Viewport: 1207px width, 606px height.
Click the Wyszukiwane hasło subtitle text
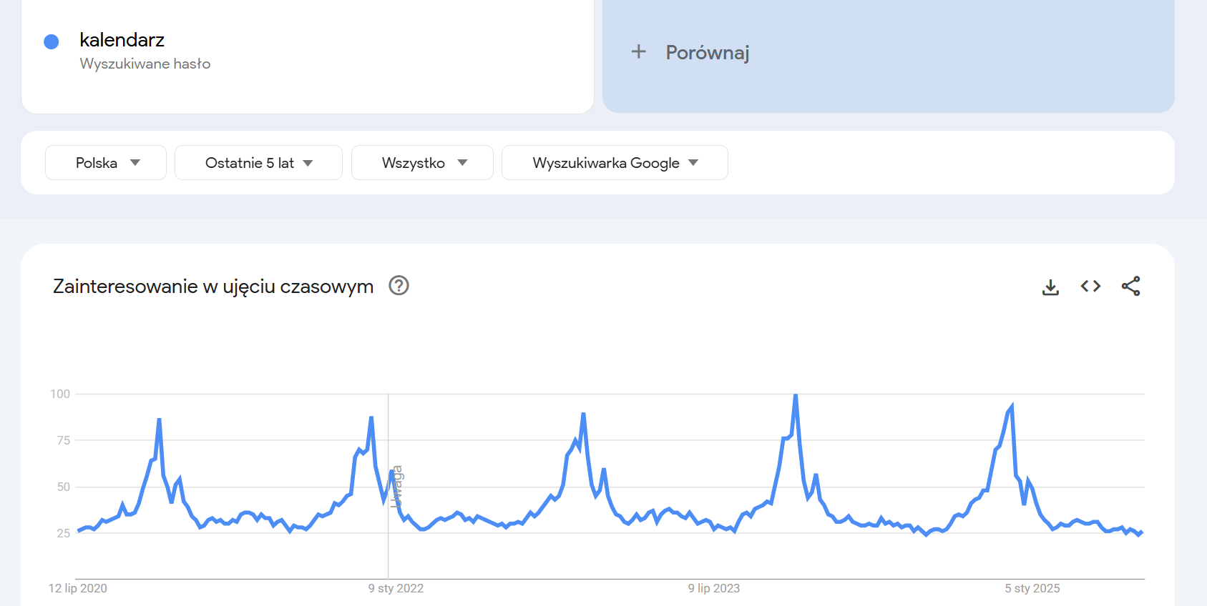145,64
